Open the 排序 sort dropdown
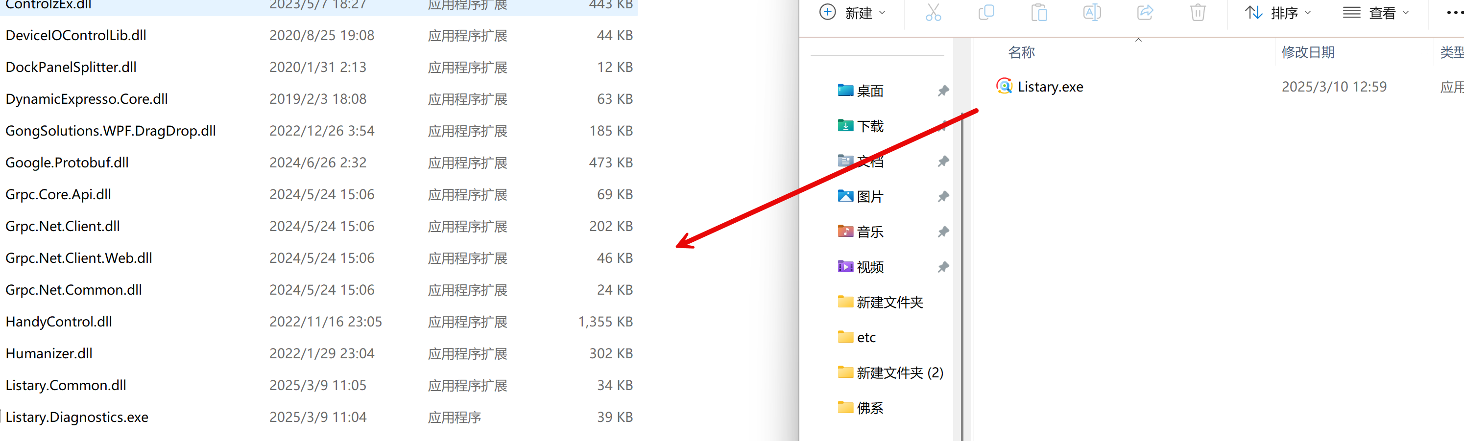The height and width of the screenshot is (441, 1464). 1277,13
